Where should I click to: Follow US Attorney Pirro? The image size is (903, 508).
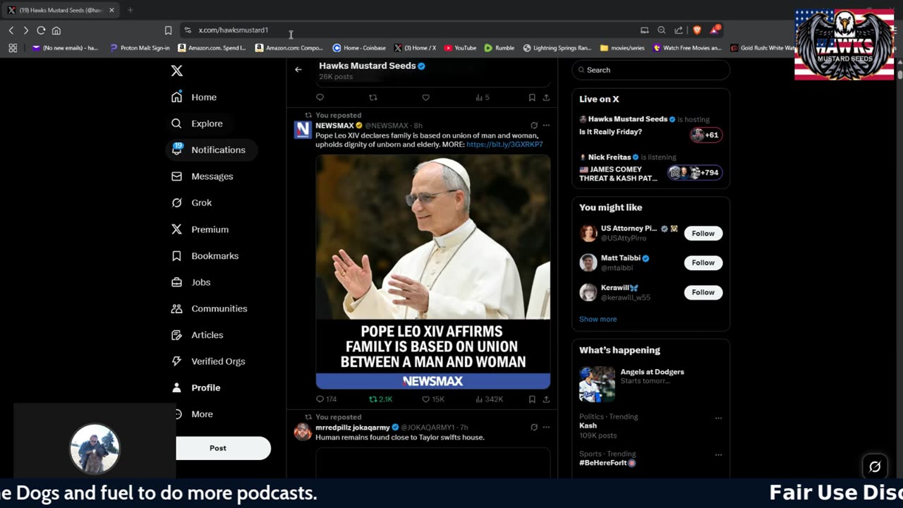(x=703, y=234)
